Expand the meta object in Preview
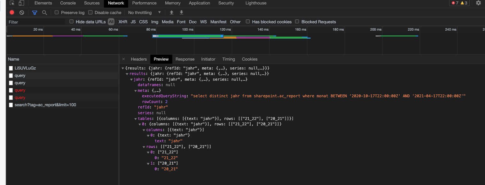Viewport: 485px width, 185px height. pyautogui.click(x=136, y=90)
